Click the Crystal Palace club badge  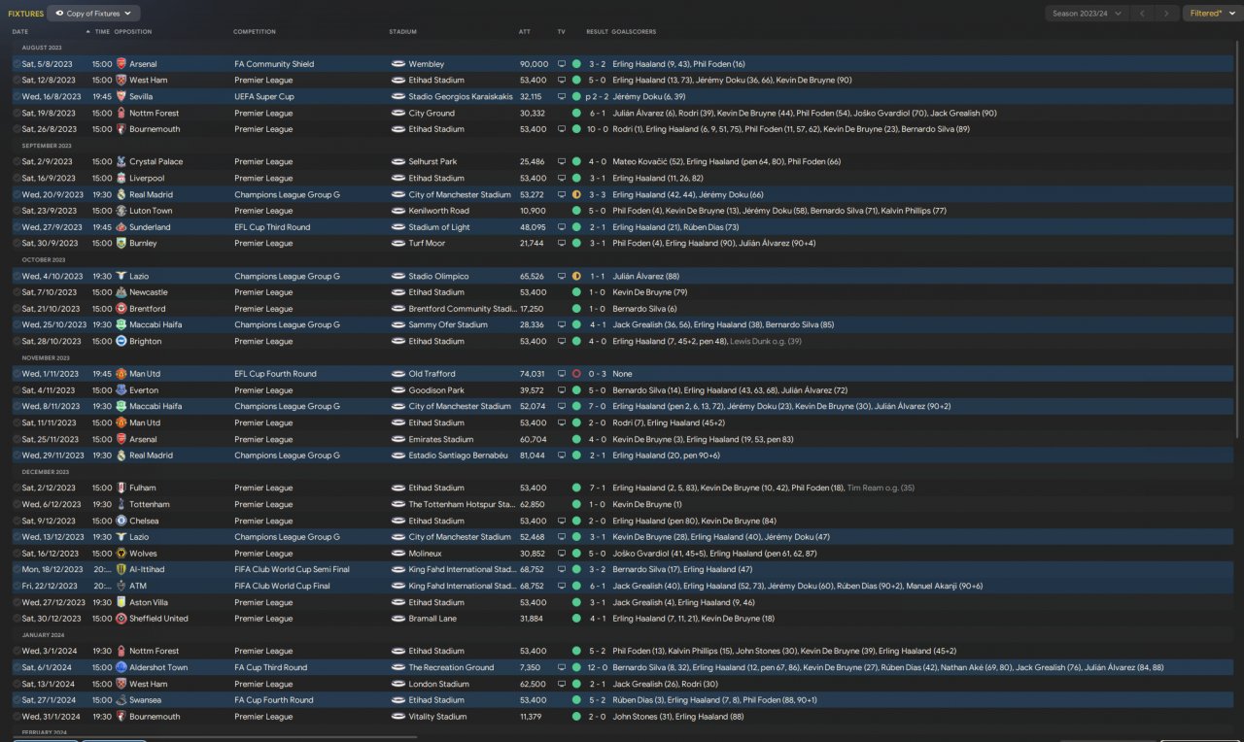[x=121, y=162]
